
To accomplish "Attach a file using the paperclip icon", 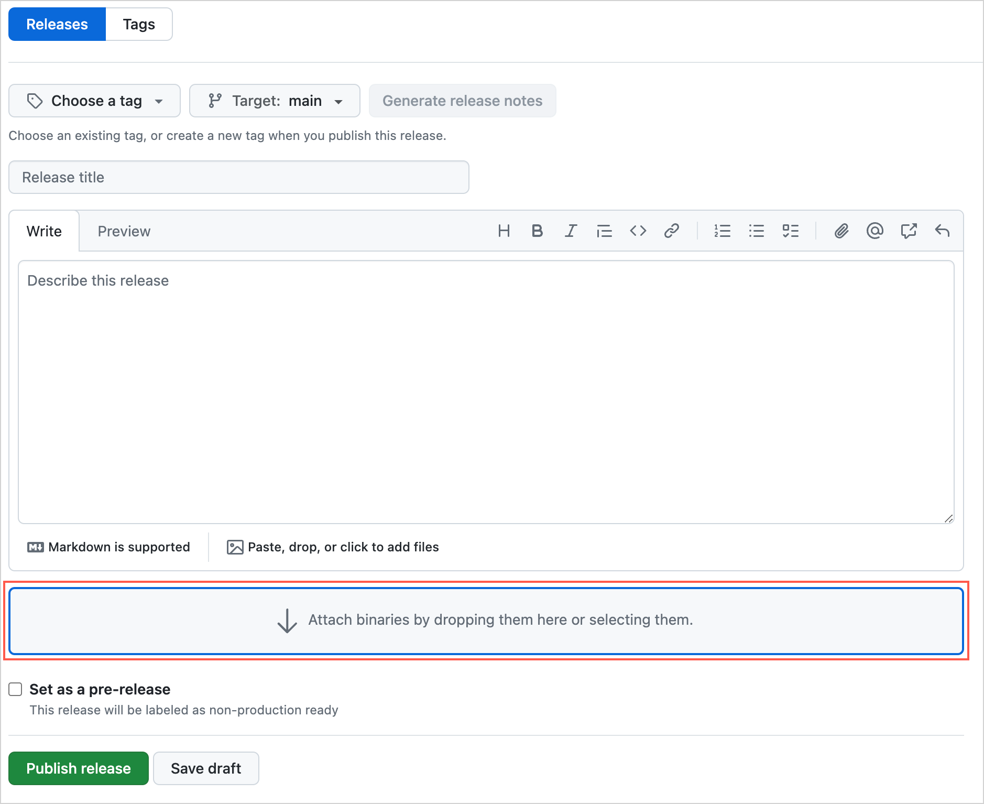I will (841, 231).
